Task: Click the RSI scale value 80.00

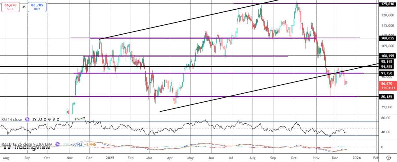Action: [x=386, y=118]
